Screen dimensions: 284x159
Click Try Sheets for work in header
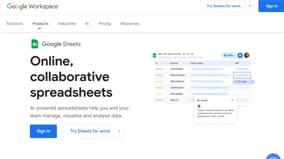tap(223, 6)
